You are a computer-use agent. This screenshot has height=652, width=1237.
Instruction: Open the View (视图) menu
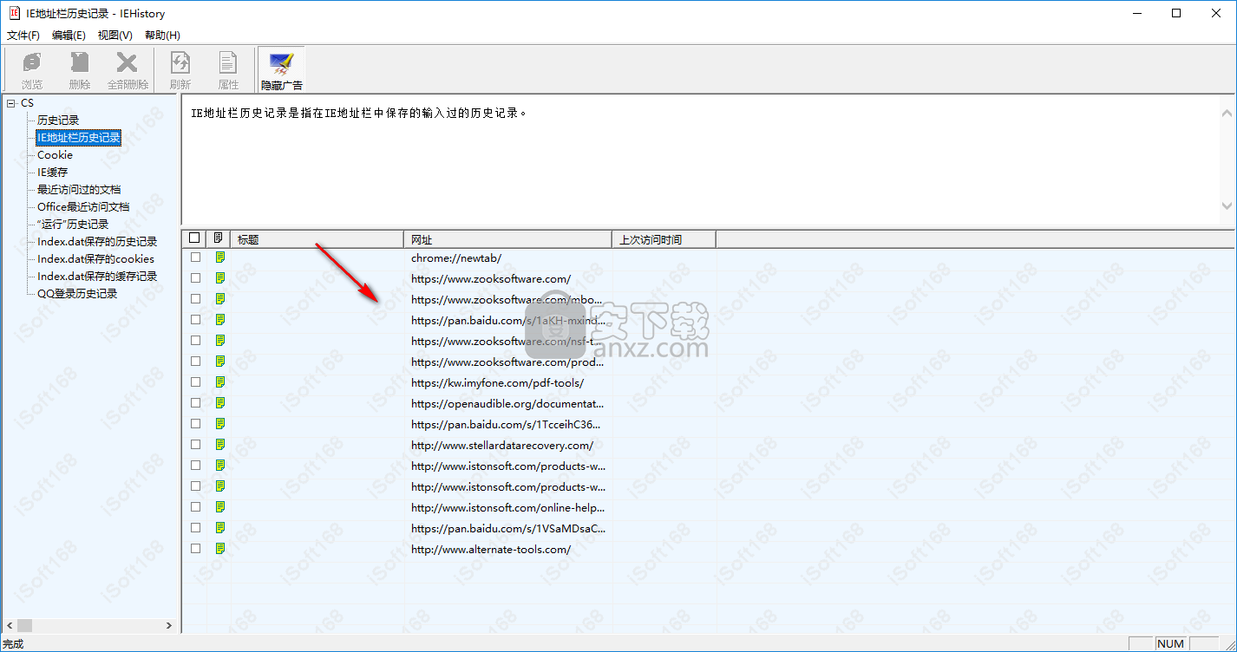point(115,36)
